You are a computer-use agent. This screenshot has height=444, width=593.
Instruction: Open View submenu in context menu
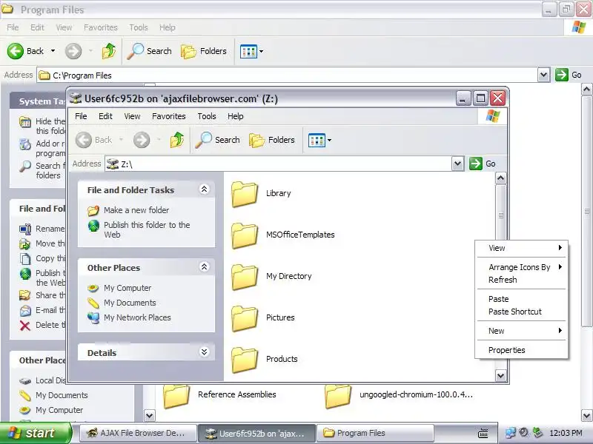(522, 248)
